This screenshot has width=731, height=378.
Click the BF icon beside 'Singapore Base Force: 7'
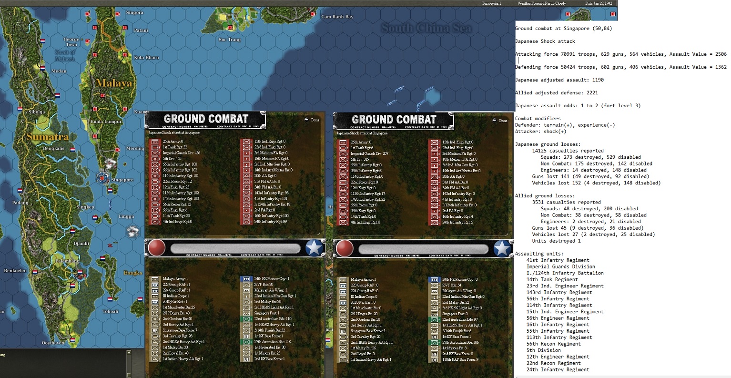pyautogui.click(x=154, y=330)
